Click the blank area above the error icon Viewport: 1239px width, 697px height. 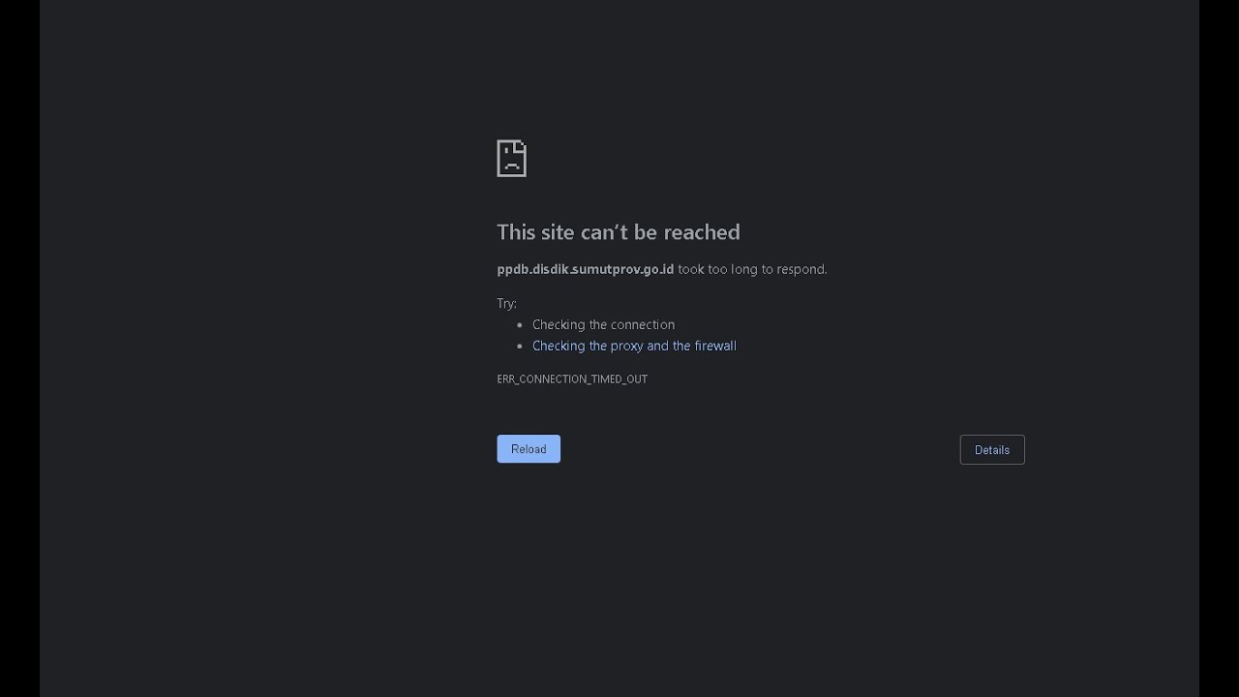619,68
